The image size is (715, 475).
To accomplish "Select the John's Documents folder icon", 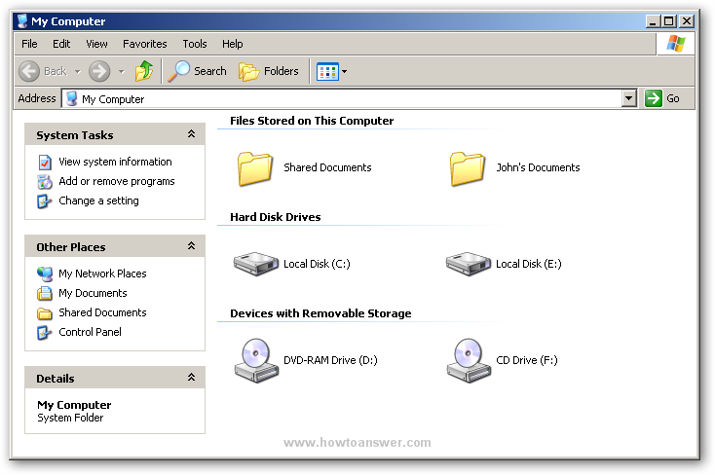I will [468, 168].
